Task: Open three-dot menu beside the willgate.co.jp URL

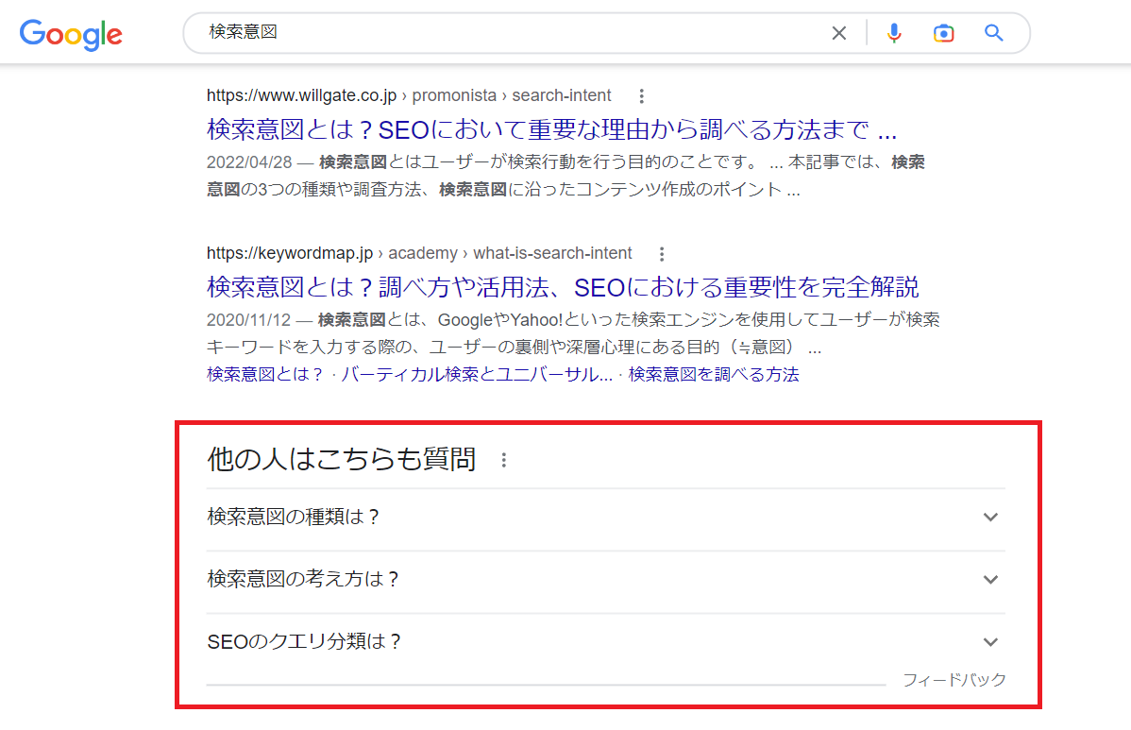Action: (642, 95)
